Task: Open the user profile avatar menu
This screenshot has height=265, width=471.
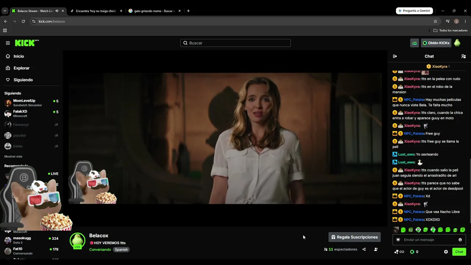Action: [x=457, y=43]
